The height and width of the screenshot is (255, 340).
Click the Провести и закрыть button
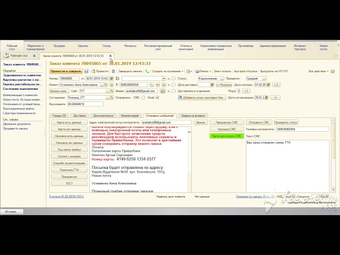click(x=66, y=71)
